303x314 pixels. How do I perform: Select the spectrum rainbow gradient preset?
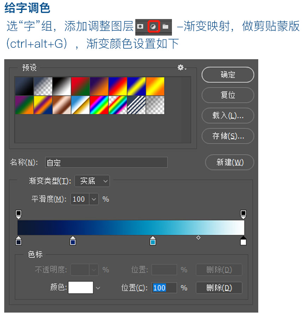click(99, 105)
